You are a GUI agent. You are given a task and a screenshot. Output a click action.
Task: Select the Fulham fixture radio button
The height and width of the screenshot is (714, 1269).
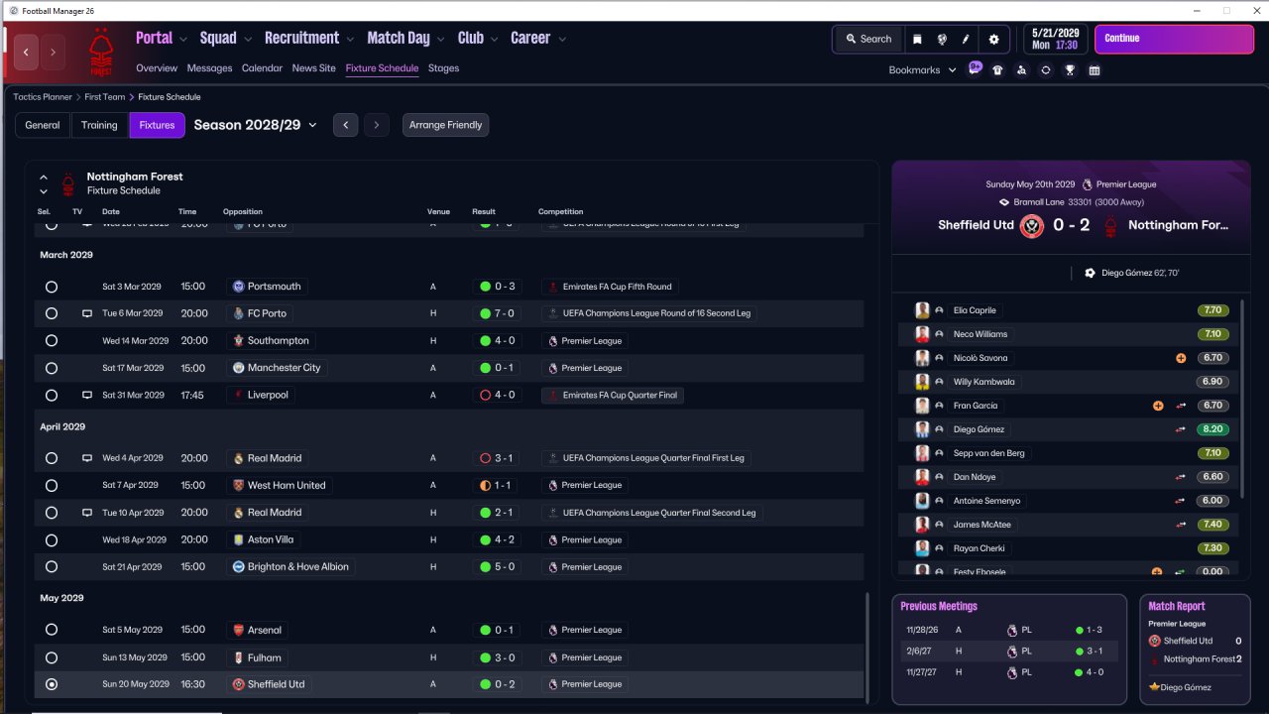(52, 657)
